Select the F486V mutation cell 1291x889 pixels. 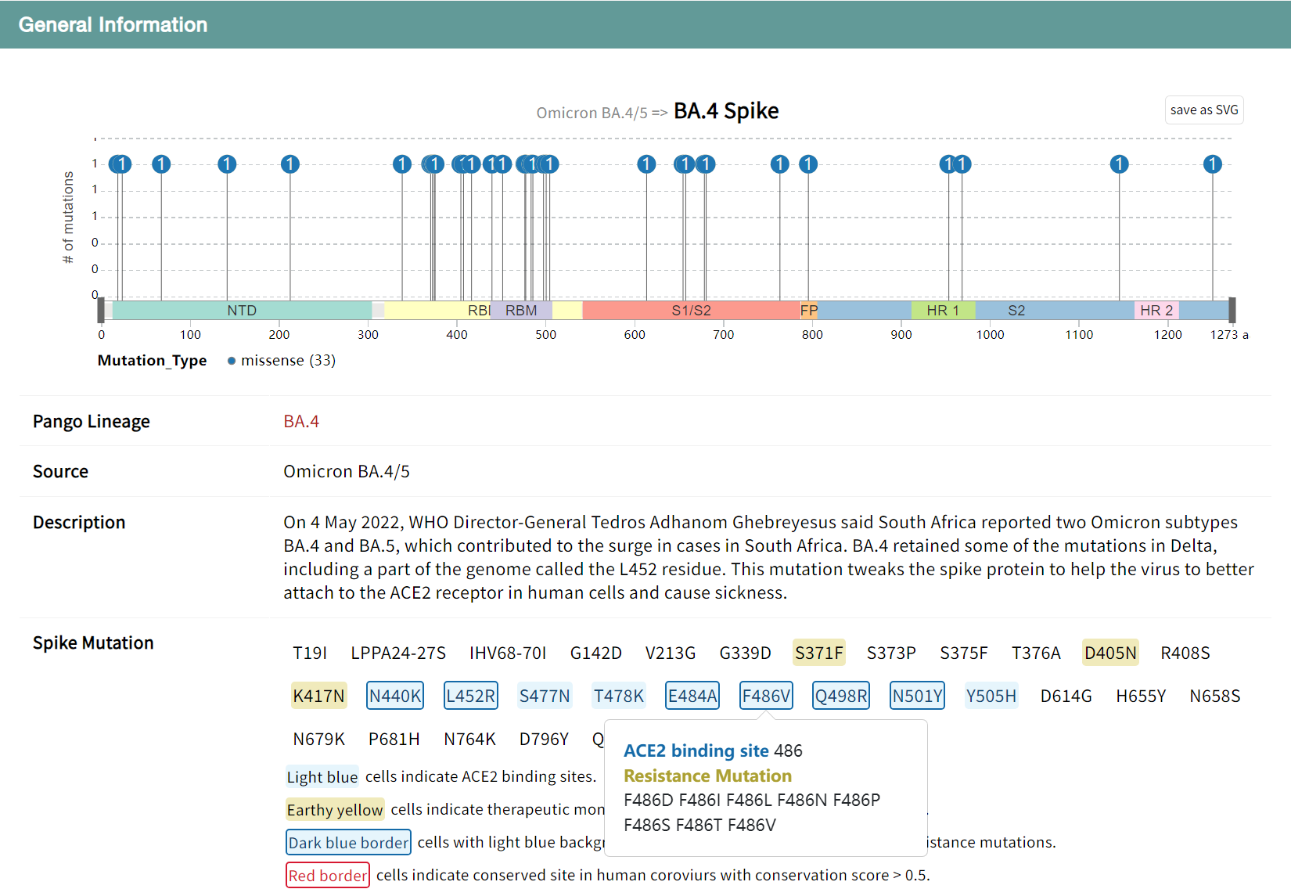[x=766, y=696]
